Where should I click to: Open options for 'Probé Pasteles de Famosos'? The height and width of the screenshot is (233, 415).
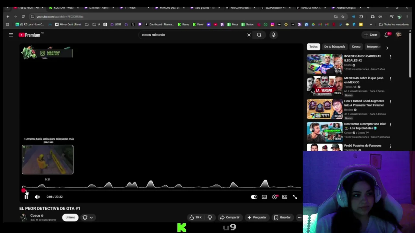point(391,146)
